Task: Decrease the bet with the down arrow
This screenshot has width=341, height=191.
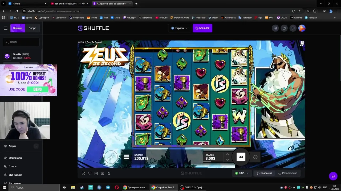Action: coord(228,159)
